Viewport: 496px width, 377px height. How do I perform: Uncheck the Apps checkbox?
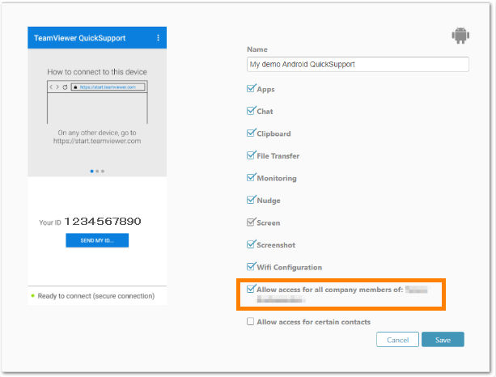(251, 89)
